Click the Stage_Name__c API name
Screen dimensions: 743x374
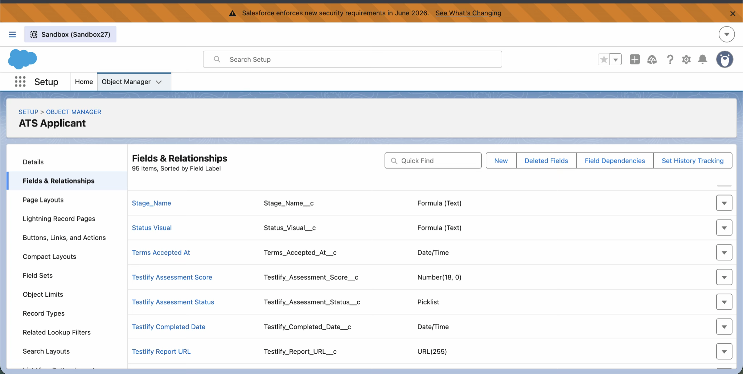pyautogui.click(x=289, y=203)
